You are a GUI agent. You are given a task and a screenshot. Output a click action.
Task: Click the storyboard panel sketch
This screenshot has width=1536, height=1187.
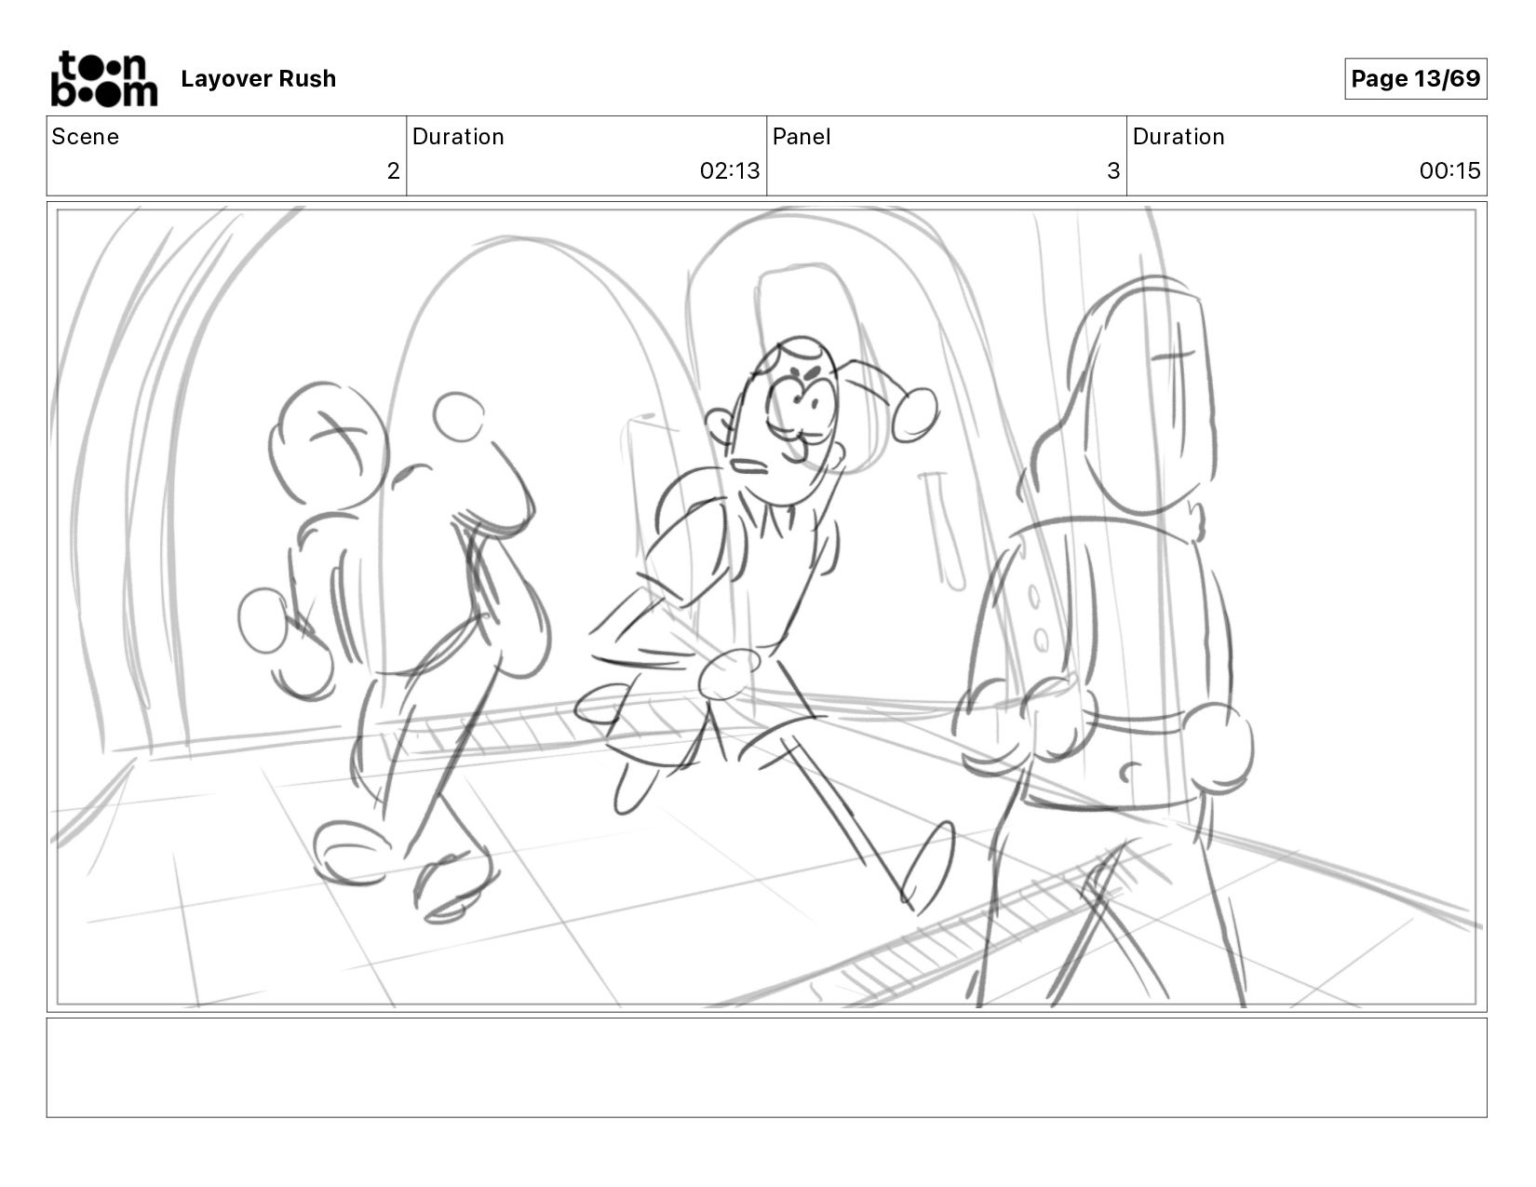click(767, 607)
